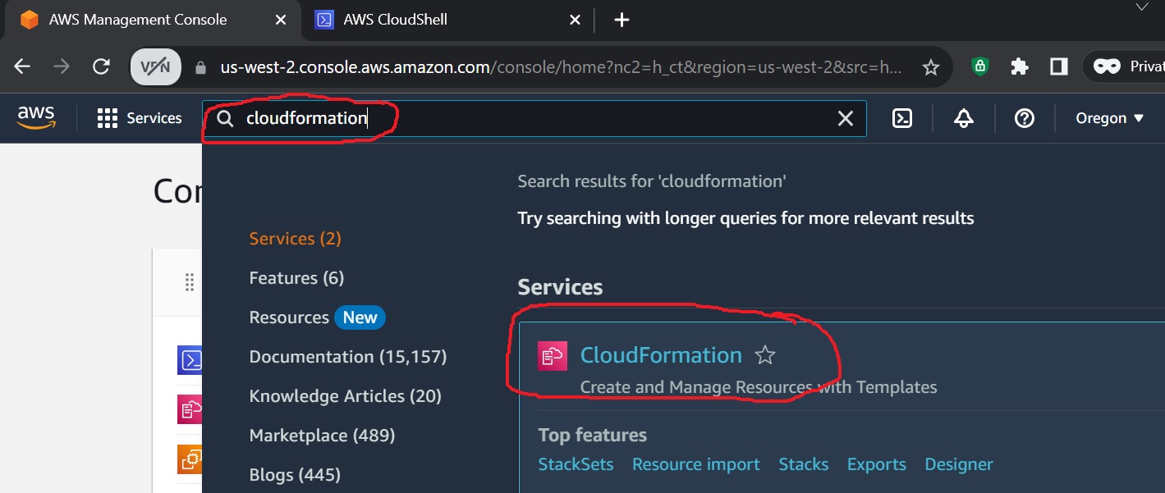Screen dimensions: 1165x493
Task: Bookmark this page with the star icon
Action: [x=931, y=68]
